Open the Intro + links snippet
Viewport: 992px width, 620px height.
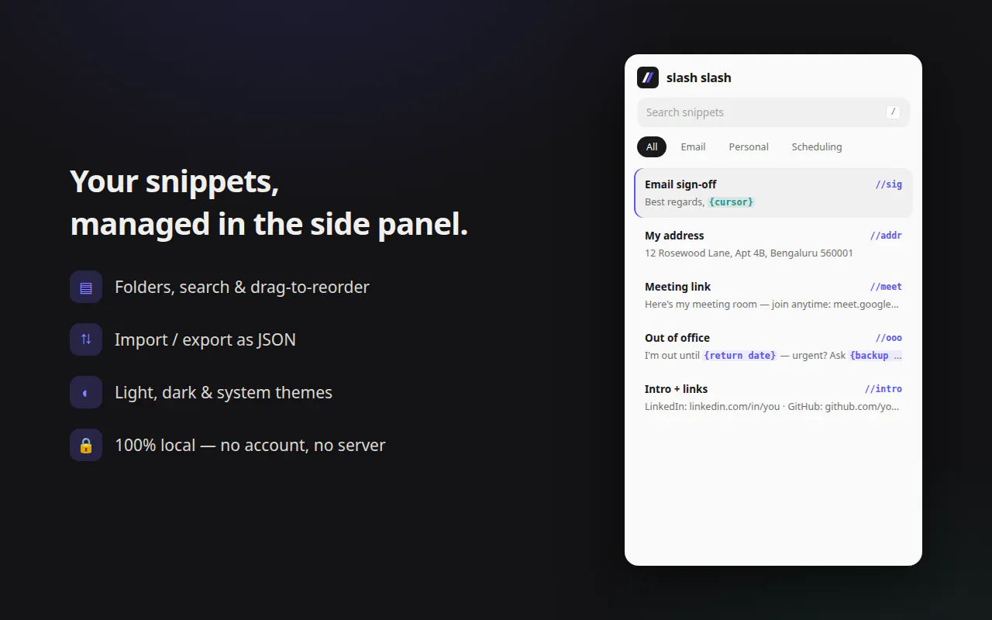(x=773, y=398)
